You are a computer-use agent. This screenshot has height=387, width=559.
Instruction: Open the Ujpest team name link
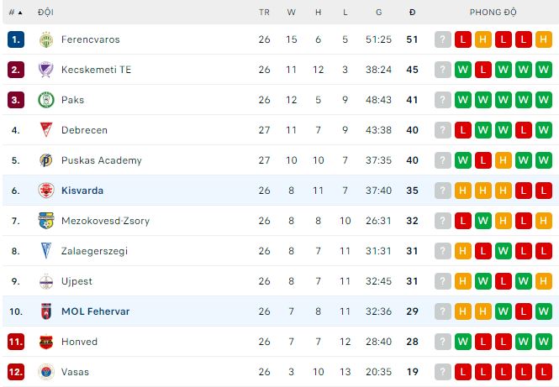(x=76, y=281)
